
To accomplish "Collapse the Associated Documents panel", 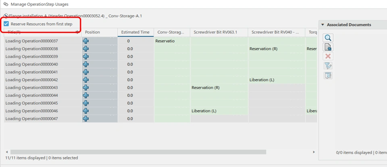I will click(x=323, y=25).
